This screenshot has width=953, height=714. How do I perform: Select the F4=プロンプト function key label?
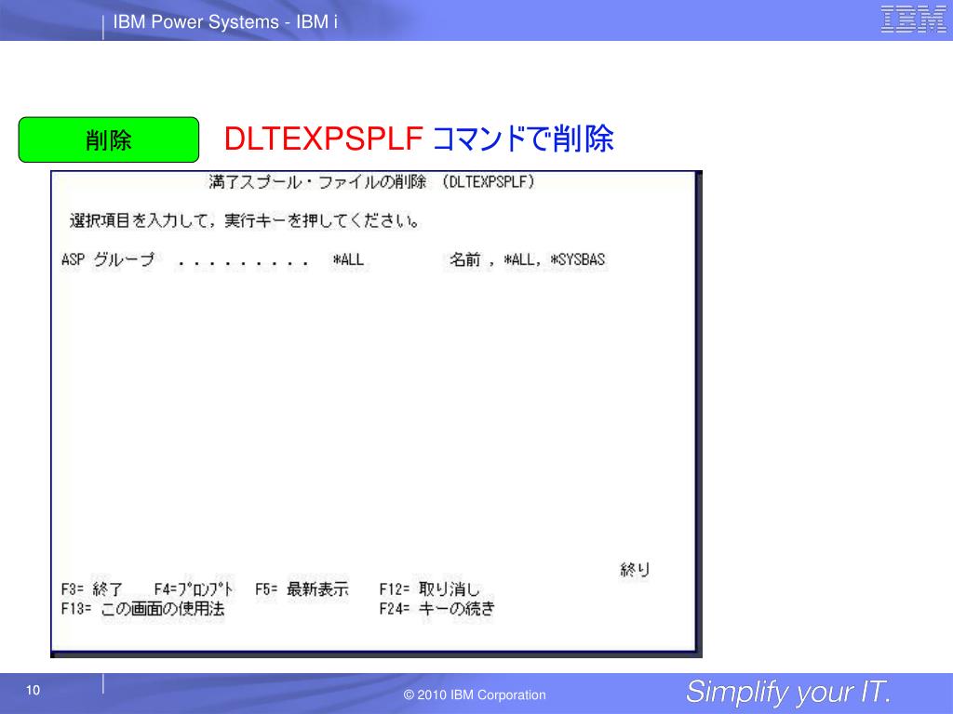coord(194,588)
